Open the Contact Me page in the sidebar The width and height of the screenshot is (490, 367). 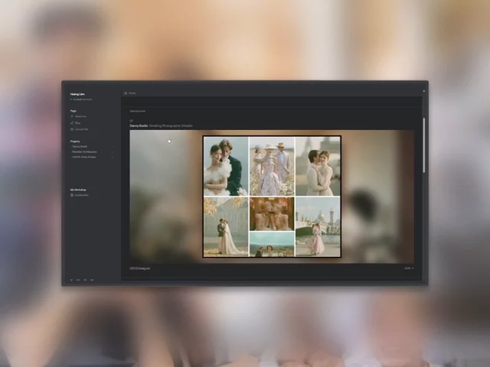(x=82, y=129)
